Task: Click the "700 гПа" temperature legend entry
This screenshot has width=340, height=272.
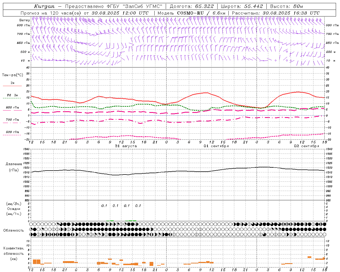Action: (12, 120)
